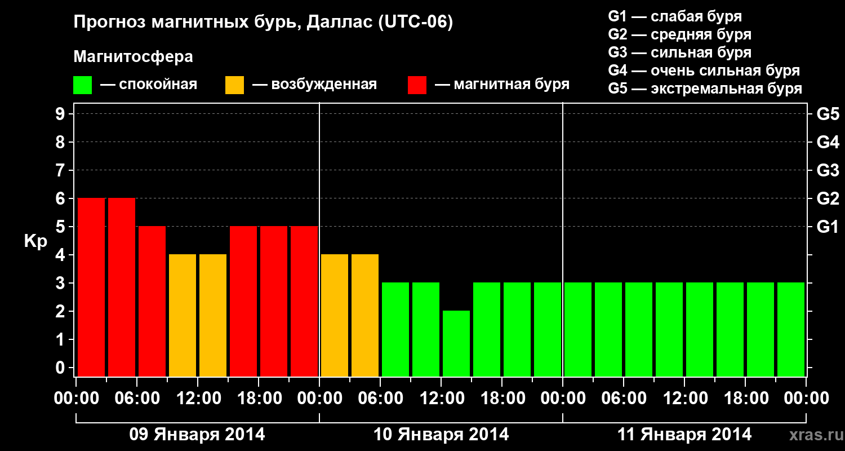Click the 'G2' label on the right axis
This screenshot has width=845, height=451.
pyautogui.click(x=828, y=199)
